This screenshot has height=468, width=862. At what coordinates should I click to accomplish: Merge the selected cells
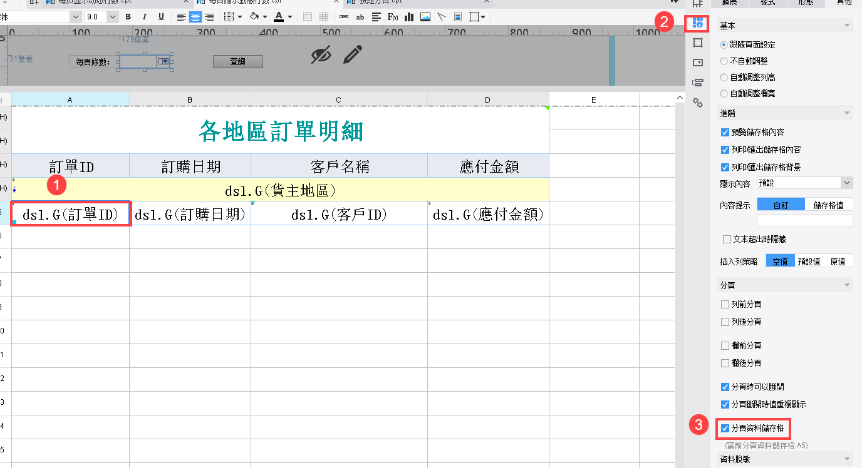point(308,17)
